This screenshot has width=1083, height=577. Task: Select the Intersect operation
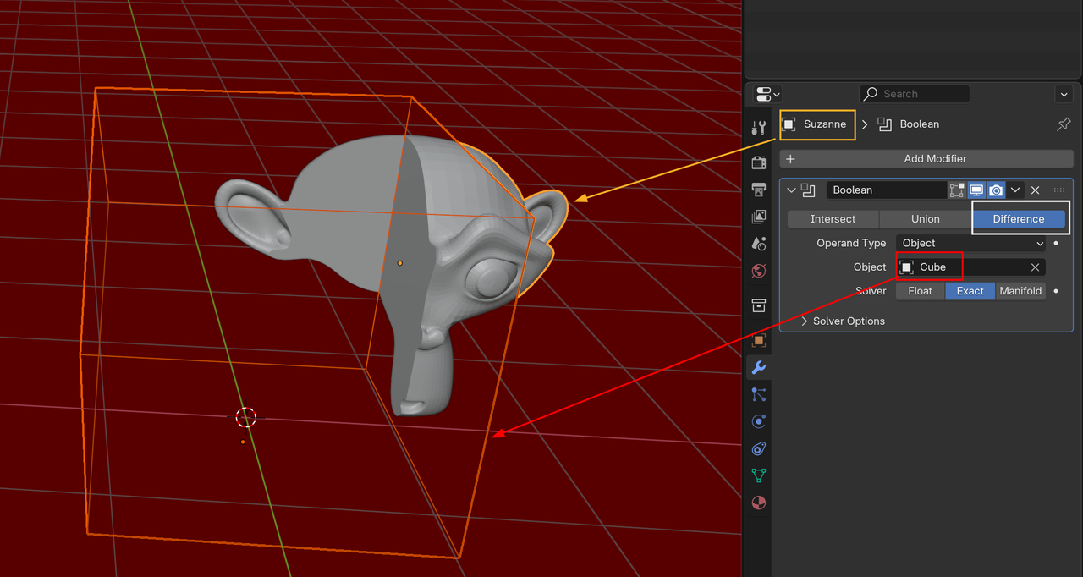(833, 219)
